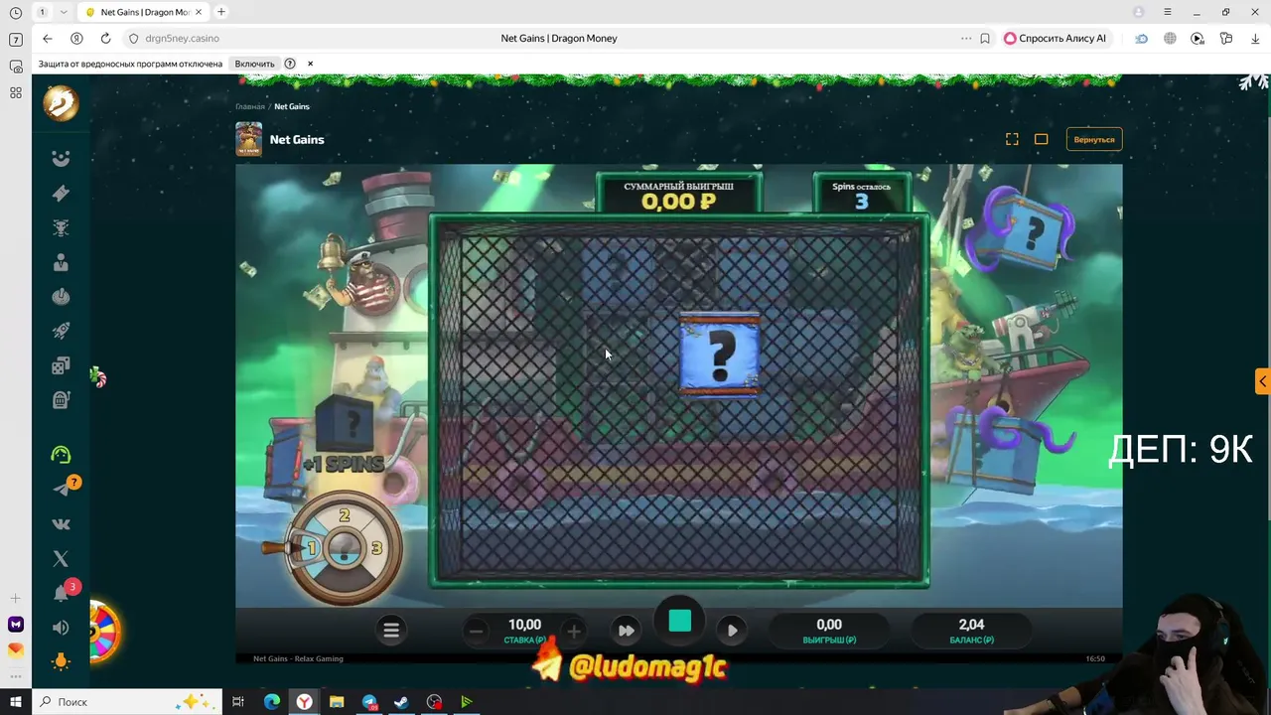The height and width of the screenshot is (715, 1271).
Task: Click the blue mystery question mark tile in net
Action: point(720,355)
